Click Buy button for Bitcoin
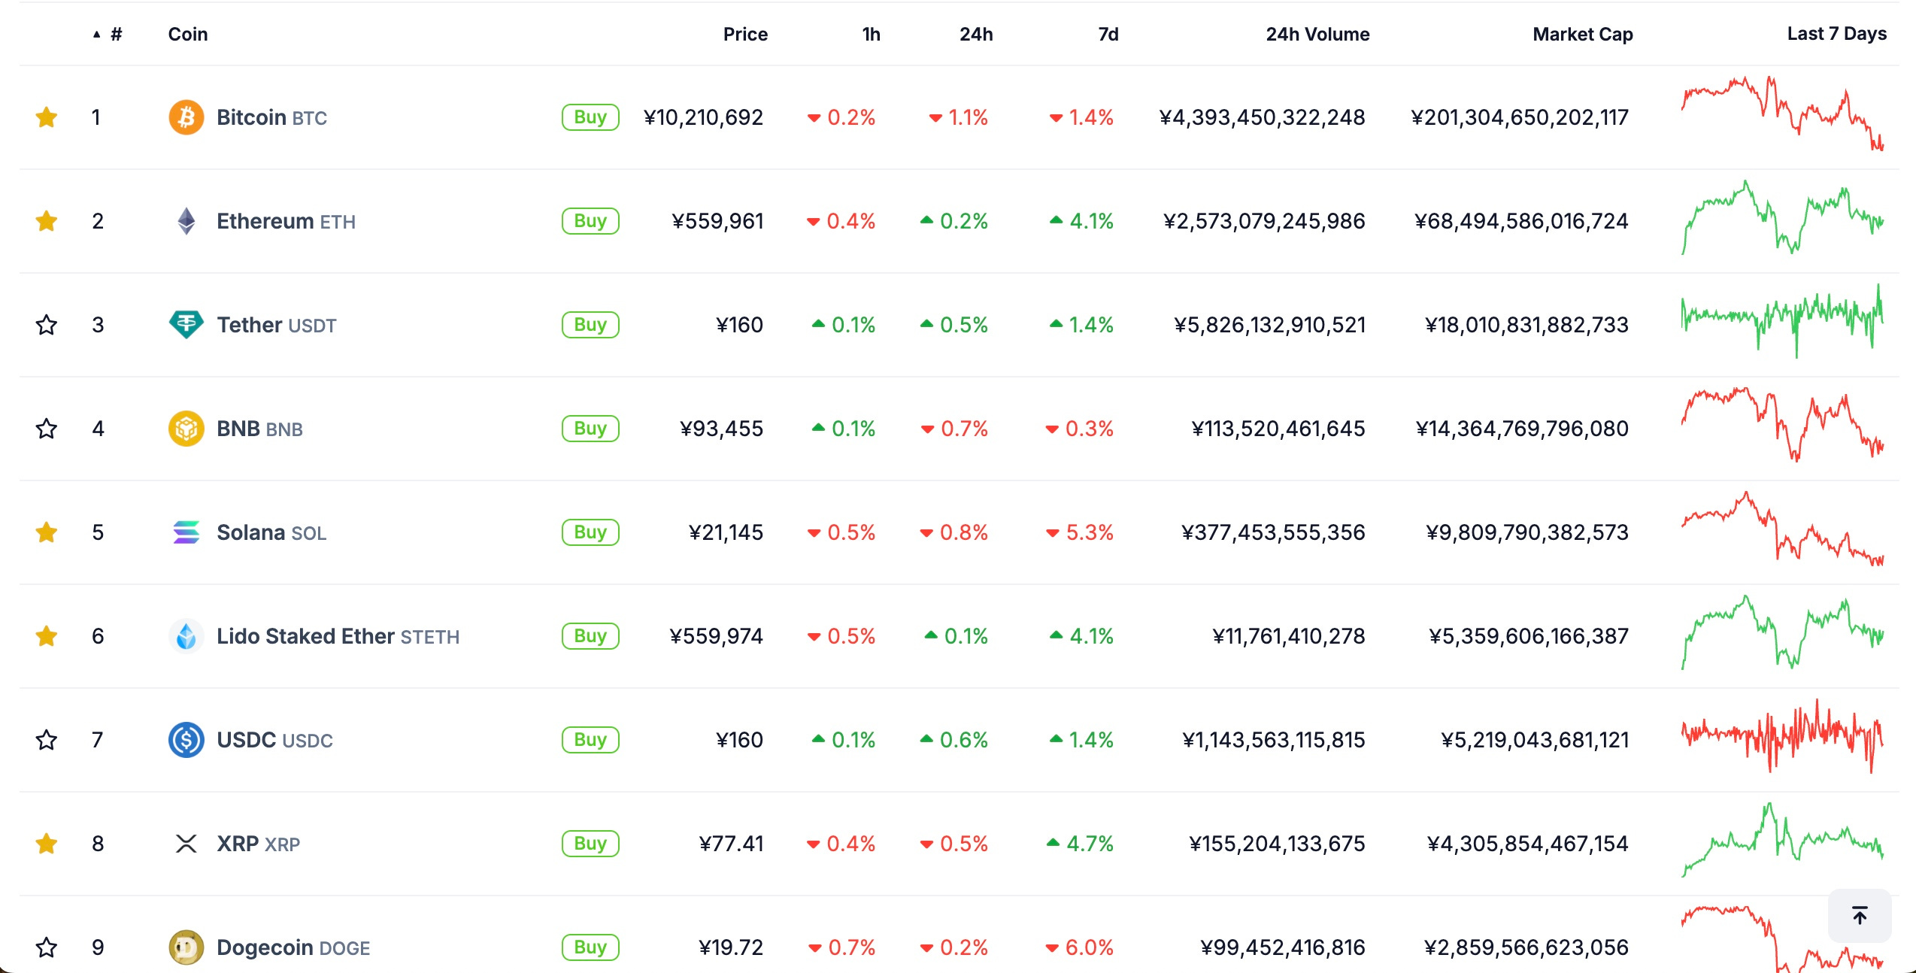This screenshot has width=1916, height=973. click(x=590, y=117)
